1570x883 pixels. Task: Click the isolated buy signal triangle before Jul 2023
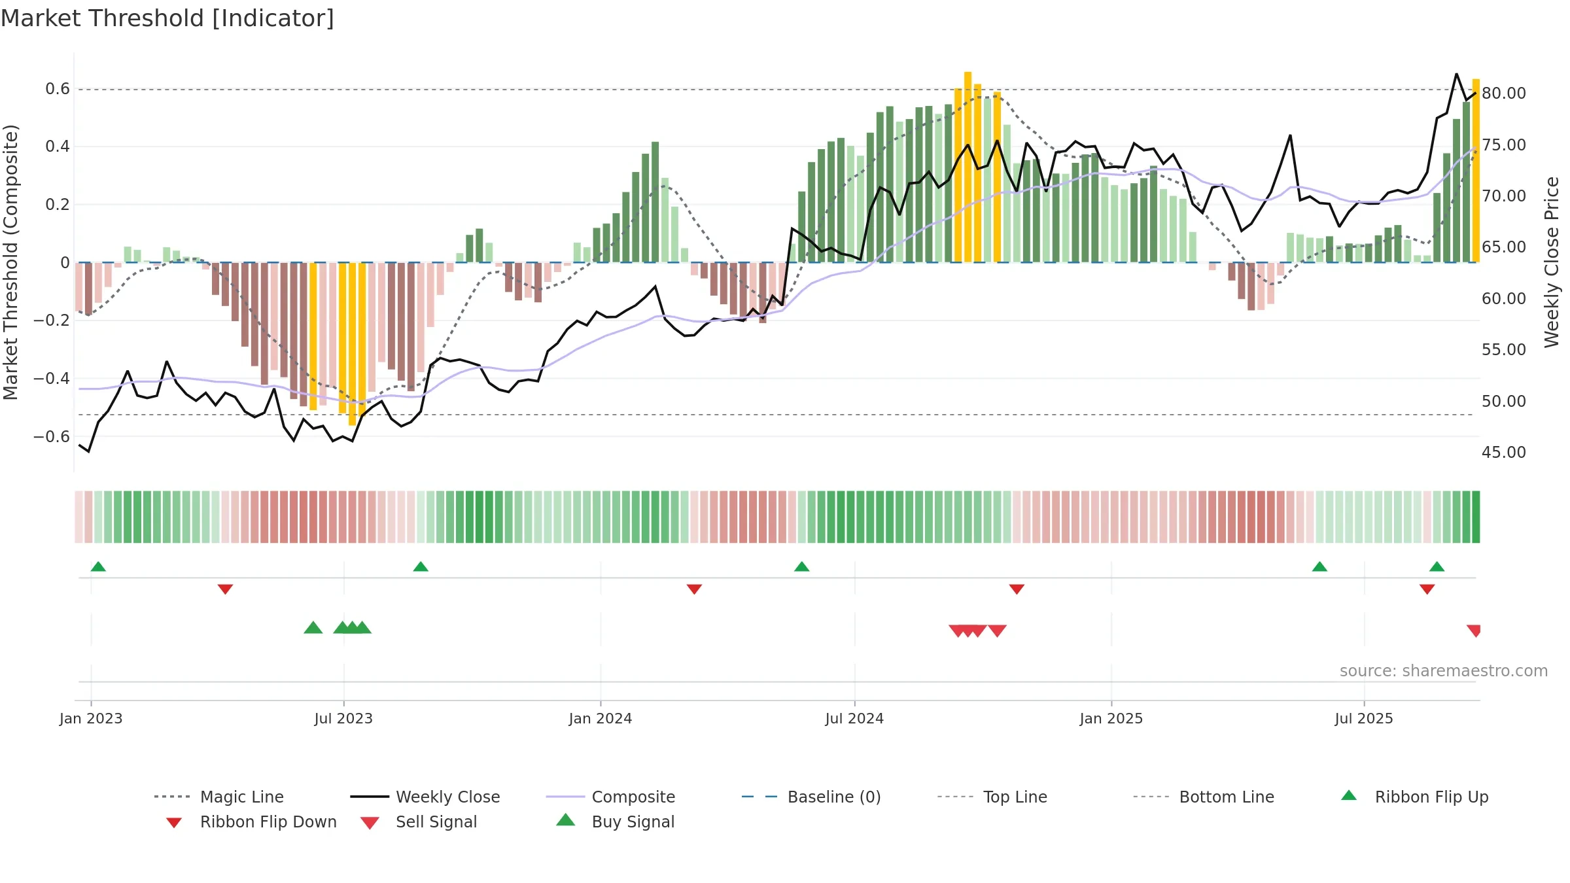313,627
